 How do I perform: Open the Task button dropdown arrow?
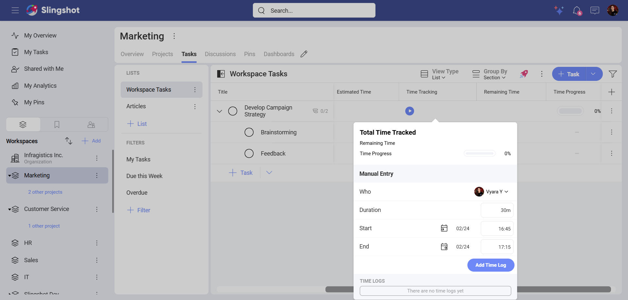tap(593, 74)
